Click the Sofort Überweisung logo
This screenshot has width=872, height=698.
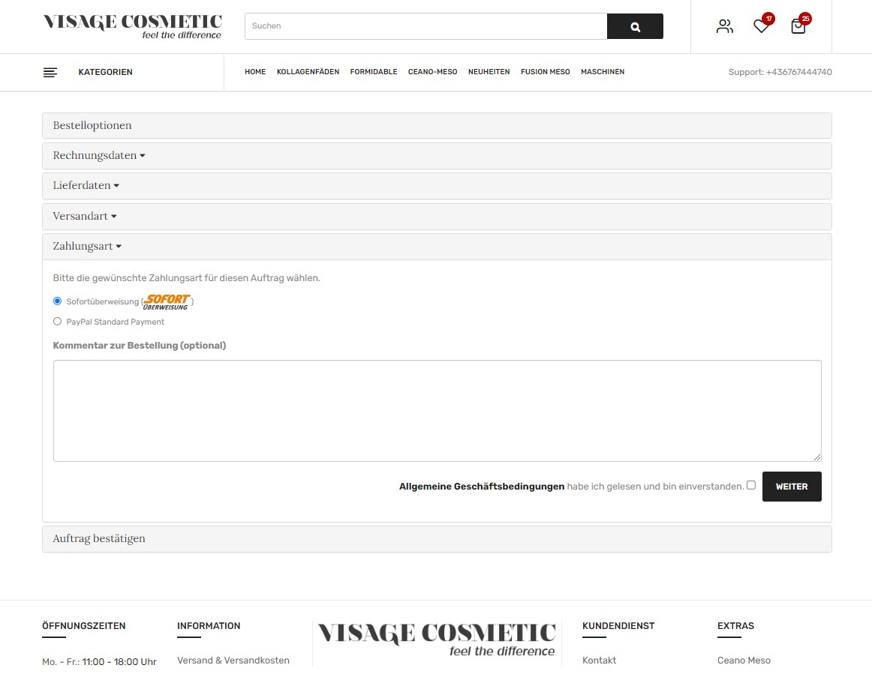[167, 301]
